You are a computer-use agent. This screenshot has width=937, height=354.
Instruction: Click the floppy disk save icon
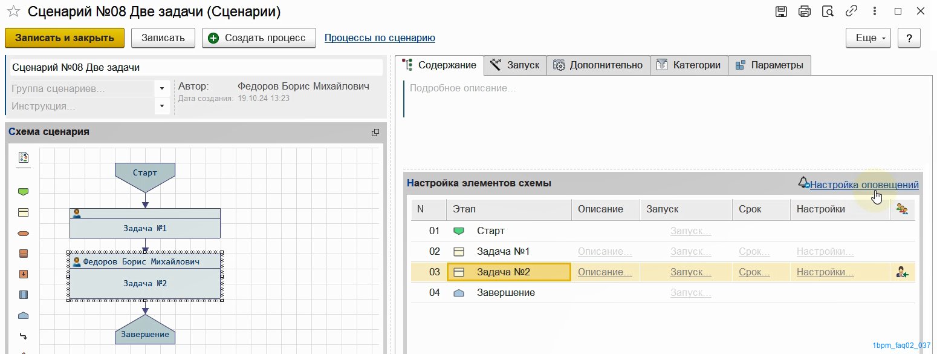click(x=782, y=11)
